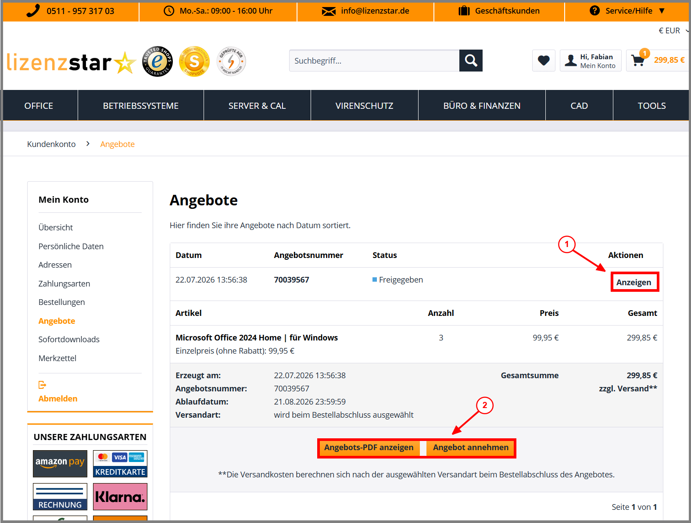Click into the Suchbegriff search field

pos(374,61)
